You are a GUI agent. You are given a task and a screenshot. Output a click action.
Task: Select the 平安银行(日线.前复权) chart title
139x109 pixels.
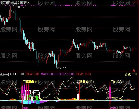(15, 2)
